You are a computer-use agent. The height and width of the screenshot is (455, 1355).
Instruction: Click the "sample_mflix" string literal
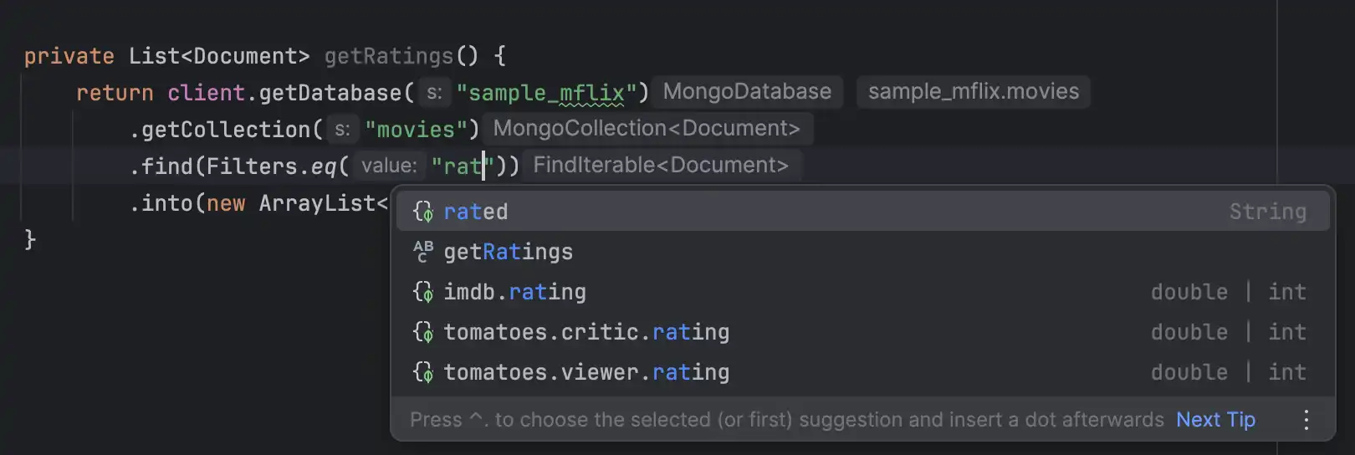546,93
